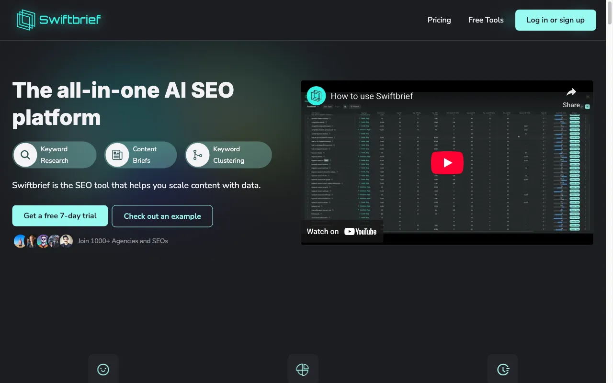Click the video Share arrow icon

(571, 92)
